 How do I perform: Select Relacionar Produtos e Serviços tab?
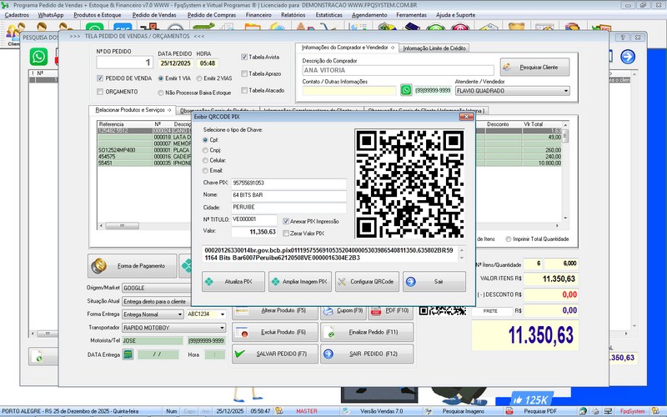coord(133,110)
